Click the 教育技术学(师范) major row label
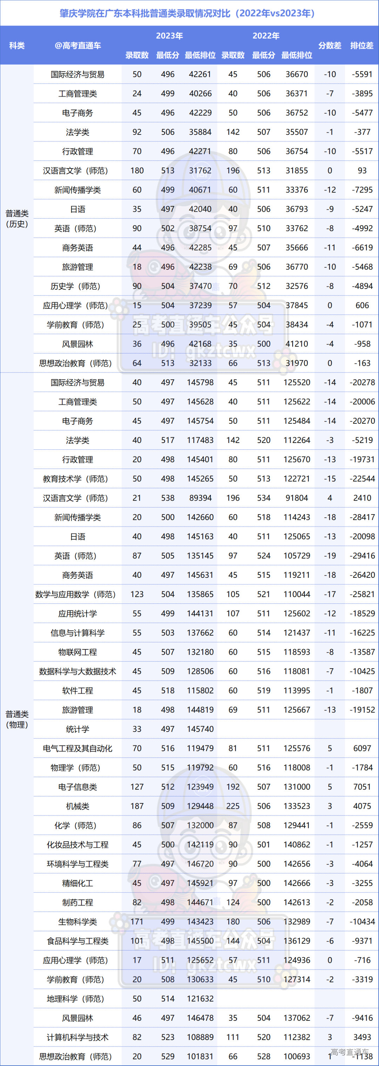The height and width of the screenshot is (1066, 379). tap(77, 479)
